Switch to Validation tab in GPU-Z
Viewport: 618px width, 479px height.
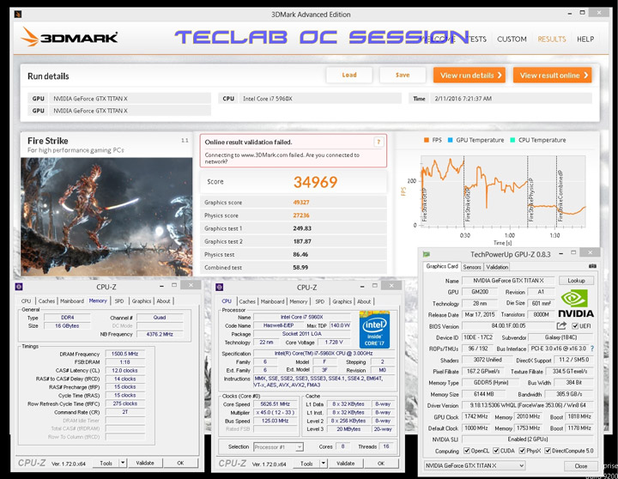coord(497,267)
